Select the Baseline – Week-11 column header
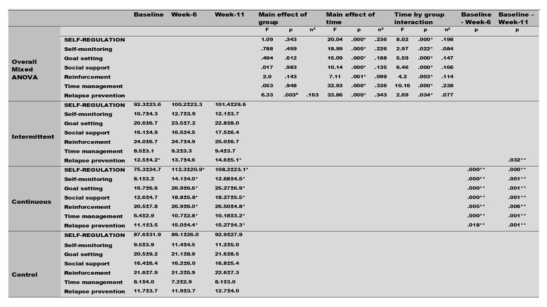The height and width of the screenshot is (307, 547). [x=516, y=18]
